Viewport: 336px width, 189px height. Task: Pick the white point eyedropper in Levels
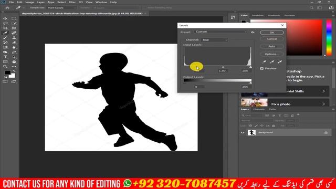[280, 62]
